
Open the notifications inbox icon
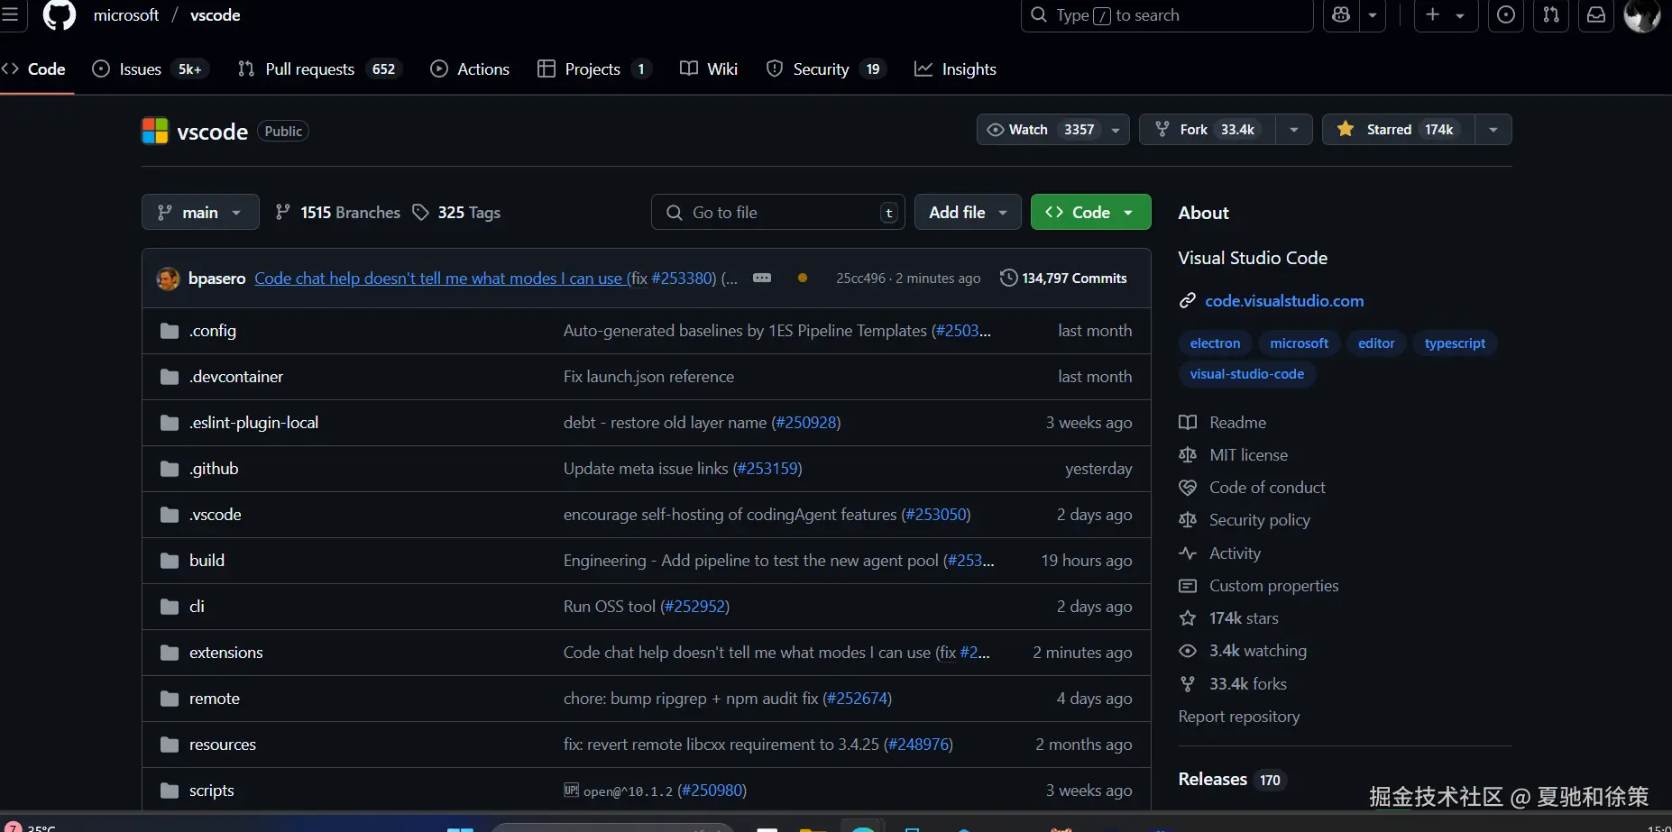click(1596, 15)
